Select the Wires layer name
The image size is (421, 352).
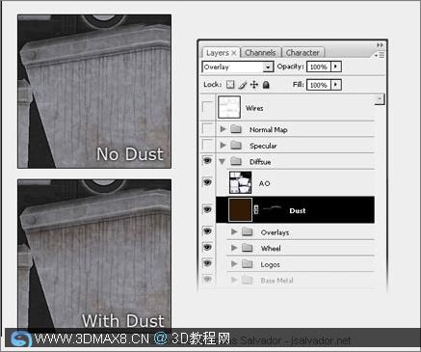pyautogui.click(x=254, y=108)
